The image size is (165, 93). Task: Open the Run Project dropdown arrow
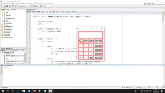tap(39, 6)
